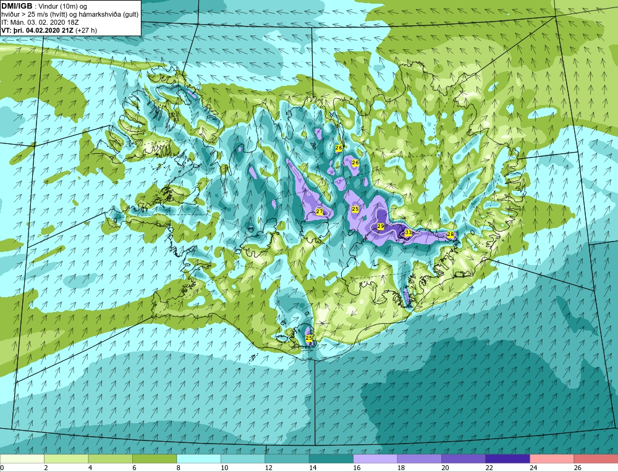Viewport: 618px width, 472px height.
Task: Click the legend scale number 20
Action: (445, 468)
